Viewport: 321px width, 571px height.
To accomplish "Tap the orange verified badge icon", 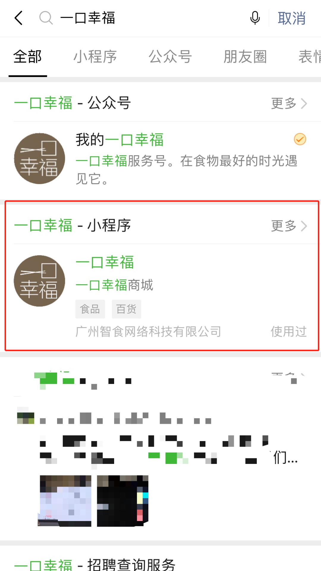I will (x=300, y=139).
